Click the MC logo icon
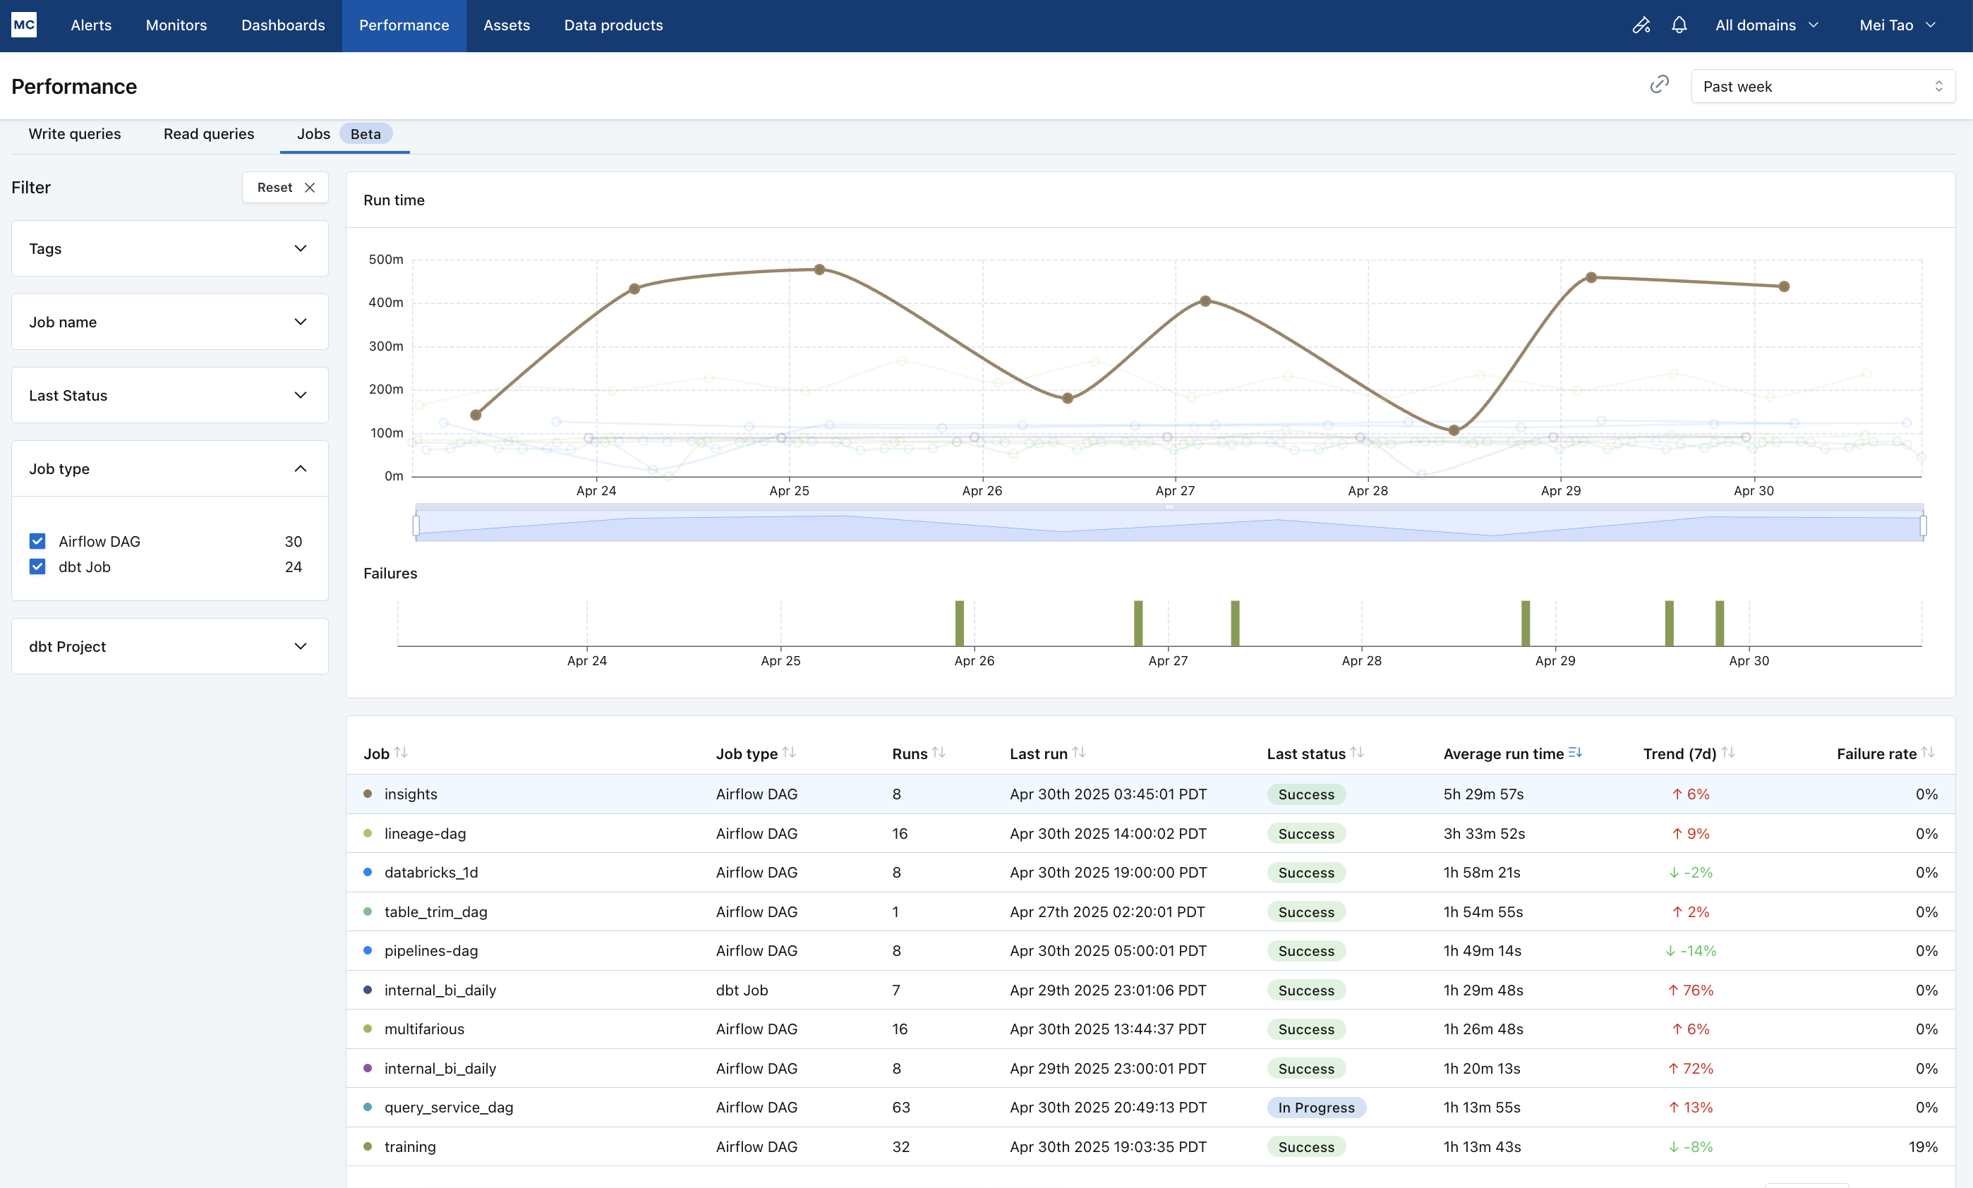The image size is (1973, 1188). (x=24, y=25)
